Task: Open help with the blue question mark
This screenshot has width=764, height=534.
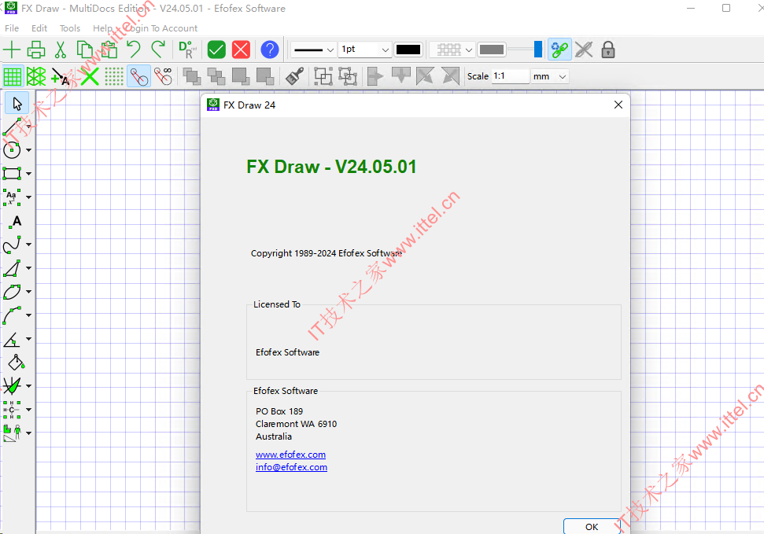Action: (x=269, y=50)
